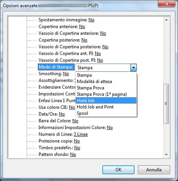Screen dimensions: 178x181
Task: Open the Numero di Linee 3 Linee value
Action: tap(81, 134)
